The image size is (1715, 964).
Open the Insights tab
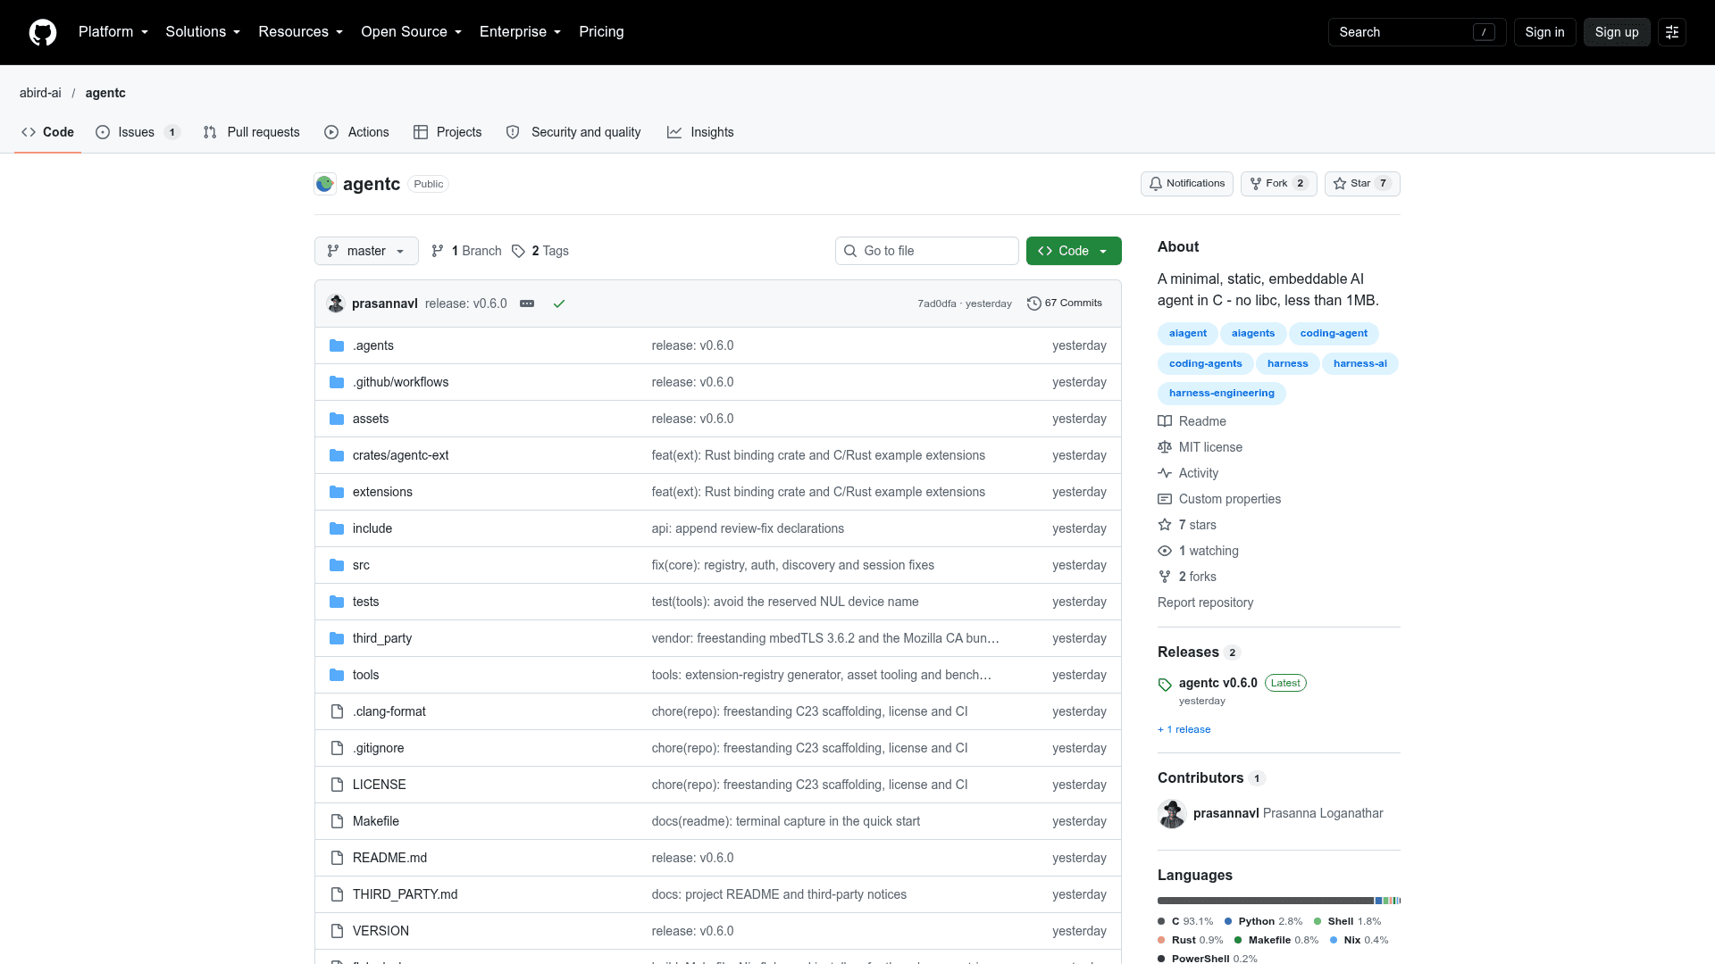pyautogui.click(x=700, y=132)
